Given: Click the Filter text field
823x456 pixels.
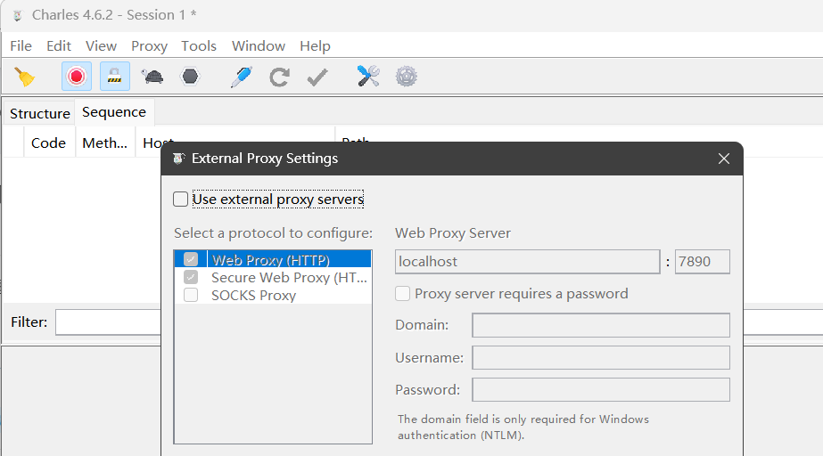Looking at the screenshot, I should click(108, 322).
